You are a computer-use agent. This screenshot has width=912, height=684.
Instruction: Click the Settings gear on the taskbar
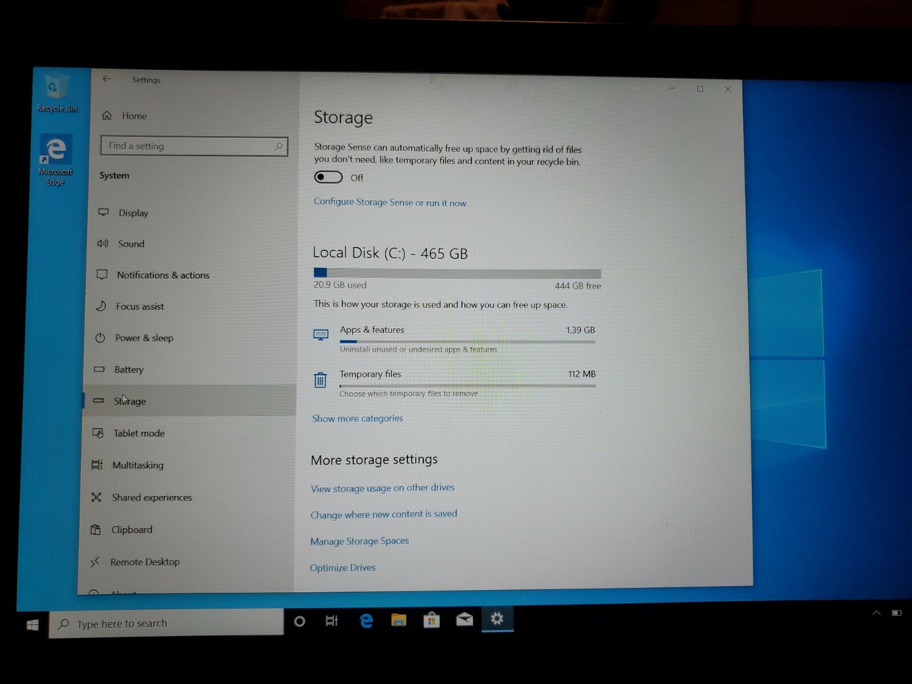pos(497,618)
